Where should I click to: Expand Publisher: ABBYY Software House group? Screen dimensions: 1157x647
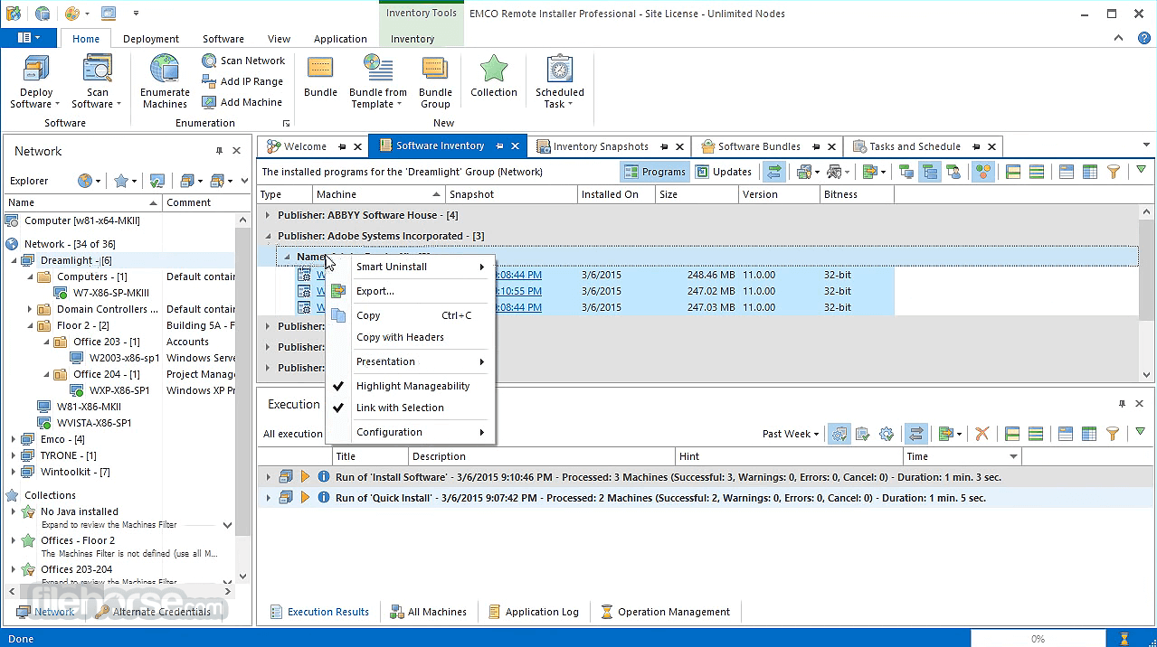267,215
